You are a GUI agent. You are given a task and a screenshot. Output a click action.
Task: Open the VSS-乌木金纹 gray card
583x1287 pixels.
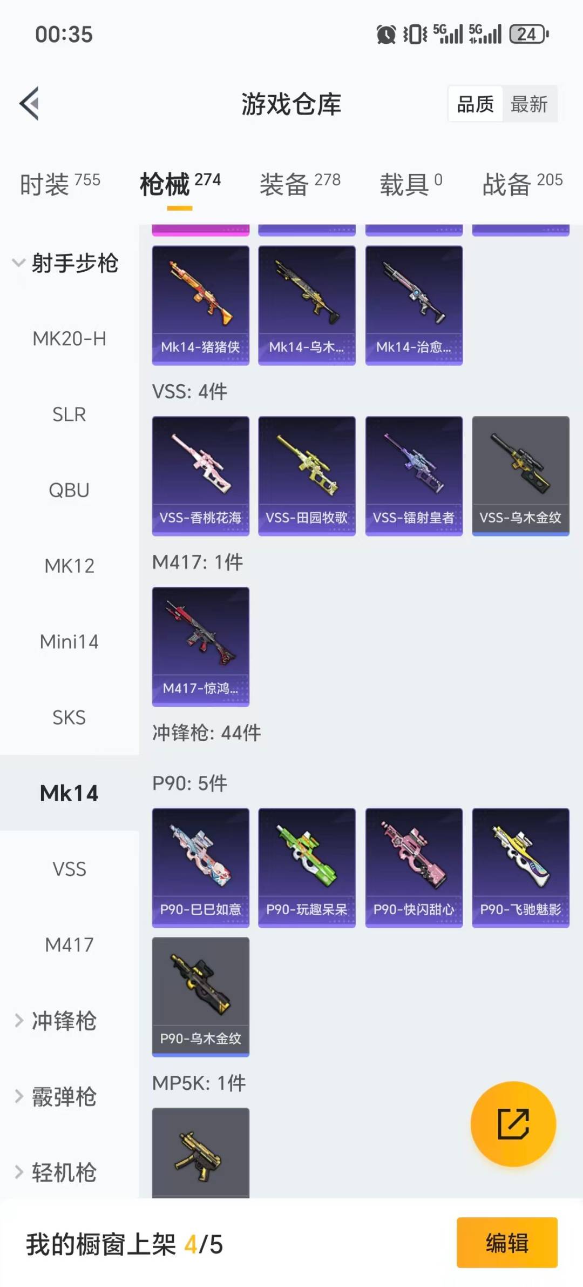click(521, 476)
